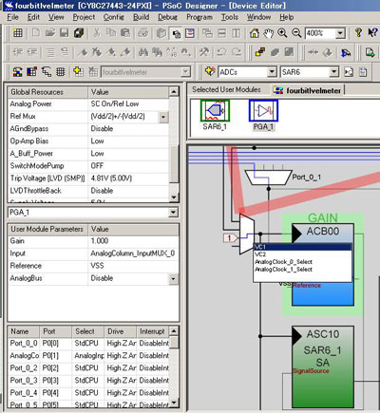Click the page icon right of SAR6 dropdown
The image size is (380, 413).
click(349, 72)
